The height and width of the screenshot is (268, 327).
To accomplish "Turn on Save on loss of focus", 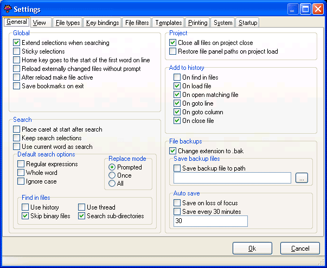I will [x=177, y=203].
